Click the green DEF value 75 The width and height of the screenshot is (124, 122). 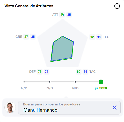point(40,72)
